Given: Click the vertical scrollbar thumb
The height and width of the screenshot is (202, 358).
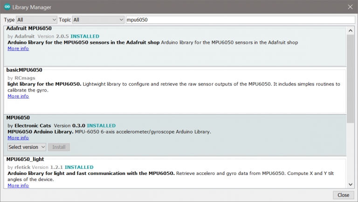Looking at the screenshot, I should (x=351, y=79).
